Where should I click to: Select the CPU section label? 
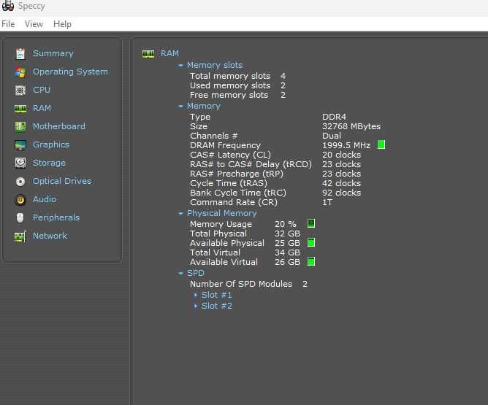click(42, 90)
